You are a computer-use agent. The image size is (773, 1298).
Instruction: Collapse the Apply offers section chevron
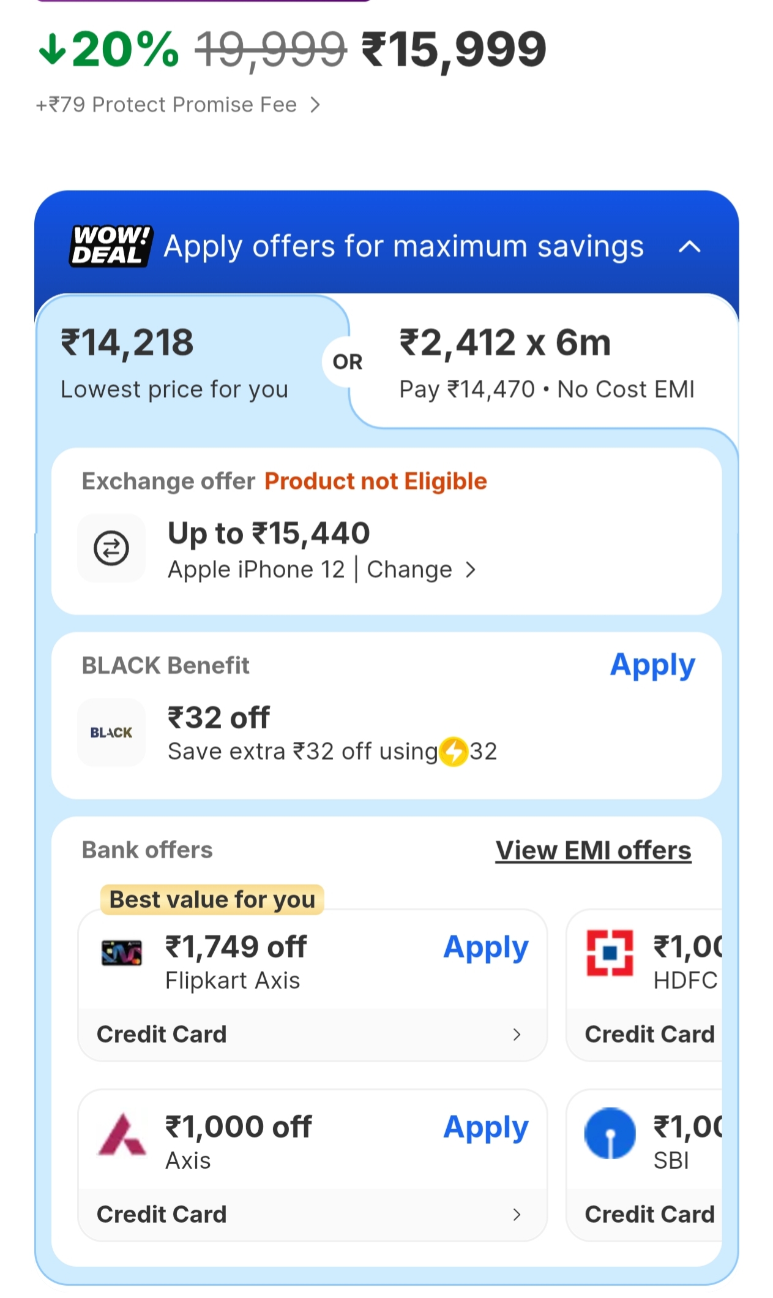690,247
